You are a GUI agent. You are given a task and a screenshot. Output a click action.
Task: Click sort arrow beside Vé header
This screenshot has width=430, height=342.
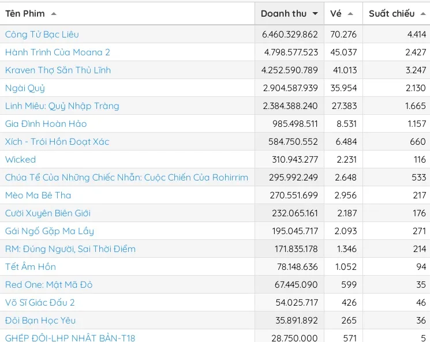click(x=350, y=14)
